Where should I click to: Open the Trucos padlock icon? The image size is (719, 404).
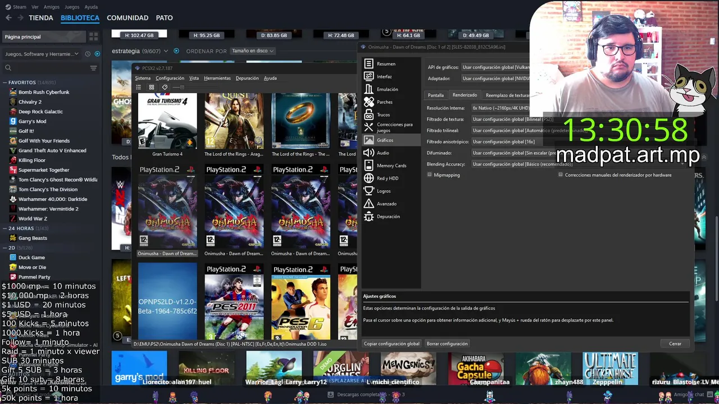point(368,114)
